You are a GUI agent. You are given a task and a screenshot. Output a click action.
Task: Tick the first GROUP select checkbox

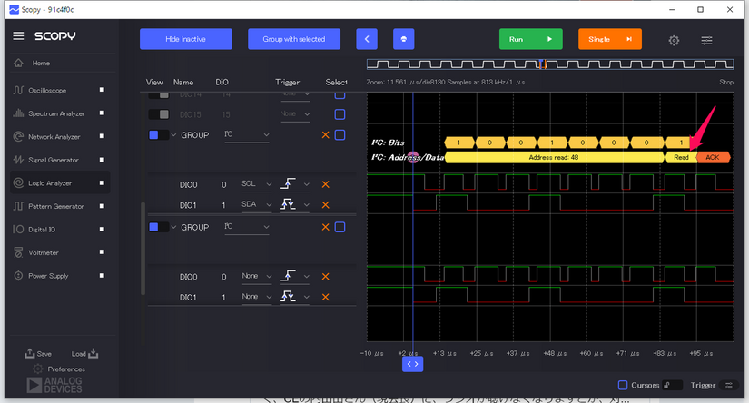[340, 135]
